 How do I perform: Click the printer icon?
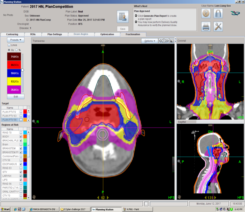click(206, 27)
